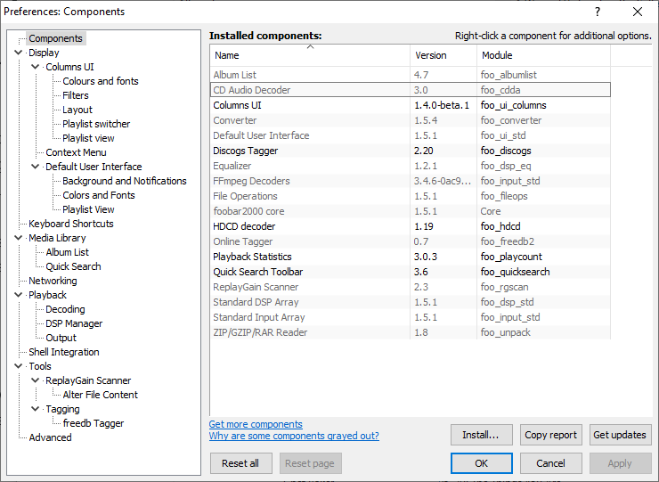Screen dimensions: 659x482
Task: Select the ReplayGain Scanner component row
Action: [411, 287]
